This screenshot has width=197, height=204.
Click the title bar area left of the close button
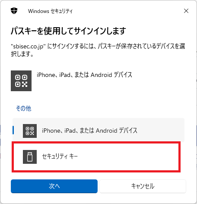127,11
